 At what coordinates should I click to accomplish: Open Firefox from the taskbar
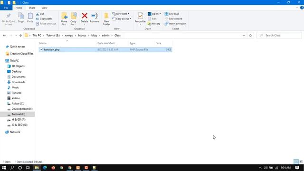tap(53, 168)
